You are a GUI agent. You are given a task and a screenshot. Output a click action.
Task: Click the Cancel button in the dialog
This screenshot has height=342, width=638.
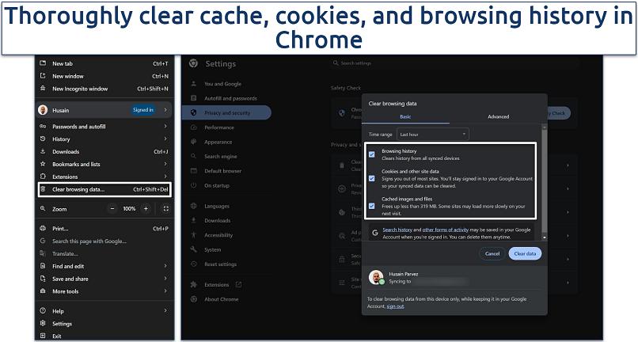492,253
